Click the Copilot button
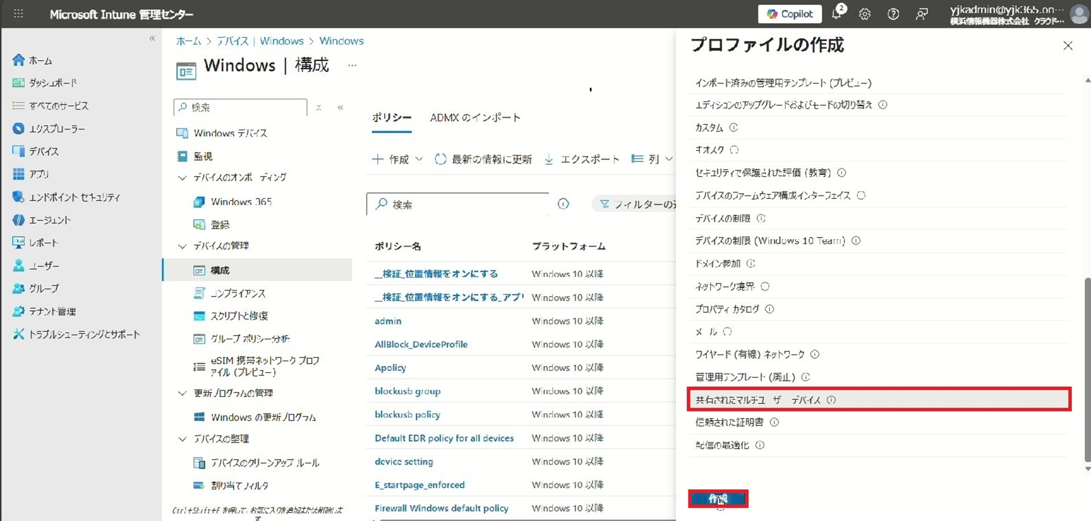1091x521 pixels. (x=789, y=14)
